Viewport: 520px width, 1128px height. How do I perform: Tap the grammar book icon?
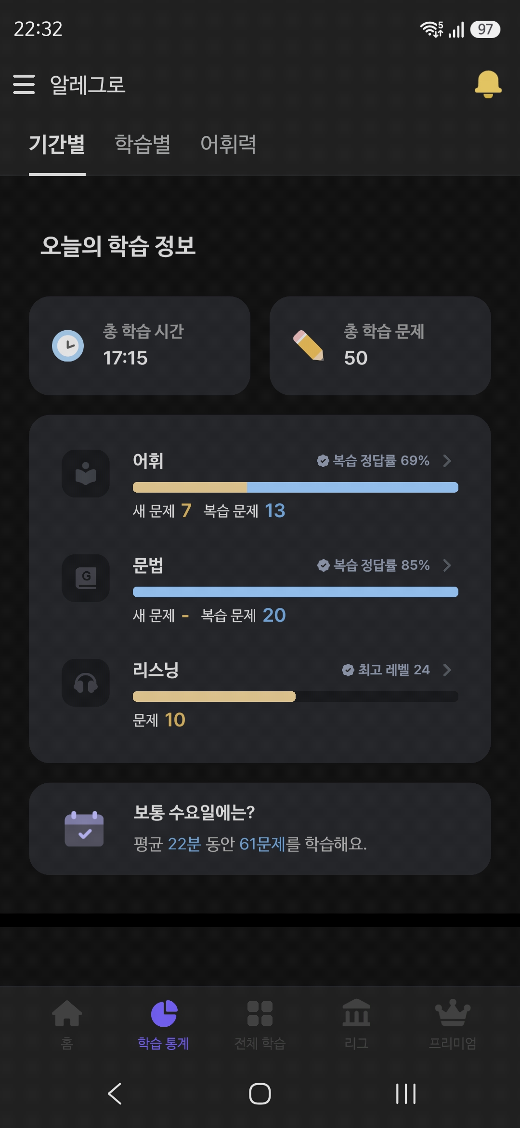click(x=86, y=578)
